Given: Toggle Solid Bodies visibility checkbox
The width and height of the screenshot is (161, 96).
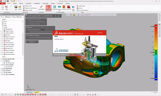Looking at the screenshot, I should point(3,69).
